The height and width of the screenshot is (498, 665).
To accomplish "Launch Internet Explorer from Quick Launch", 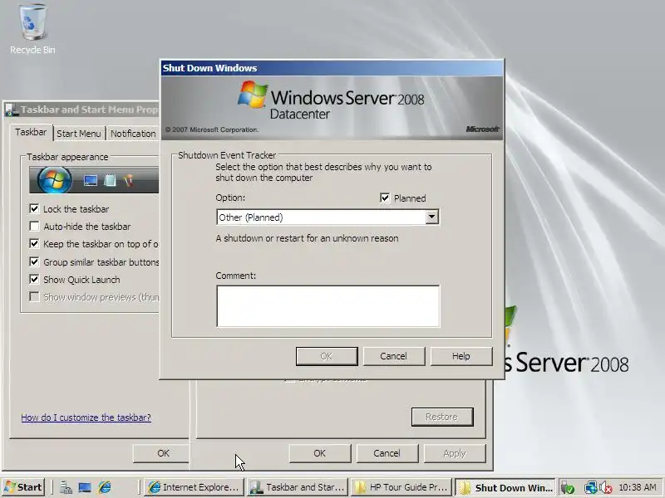I will (105, 488).
